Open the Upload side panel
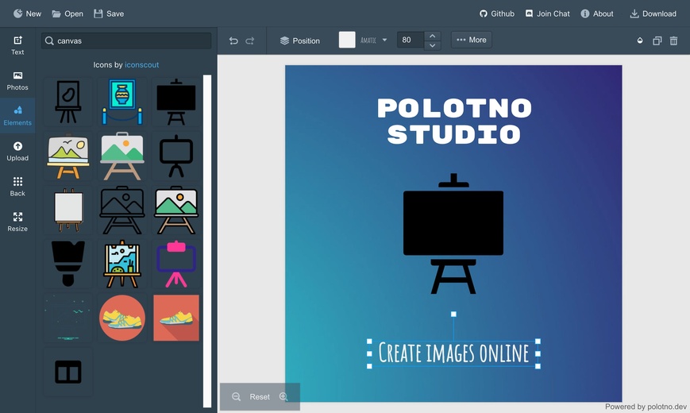690x413 pixels. [x=17, y=151]
